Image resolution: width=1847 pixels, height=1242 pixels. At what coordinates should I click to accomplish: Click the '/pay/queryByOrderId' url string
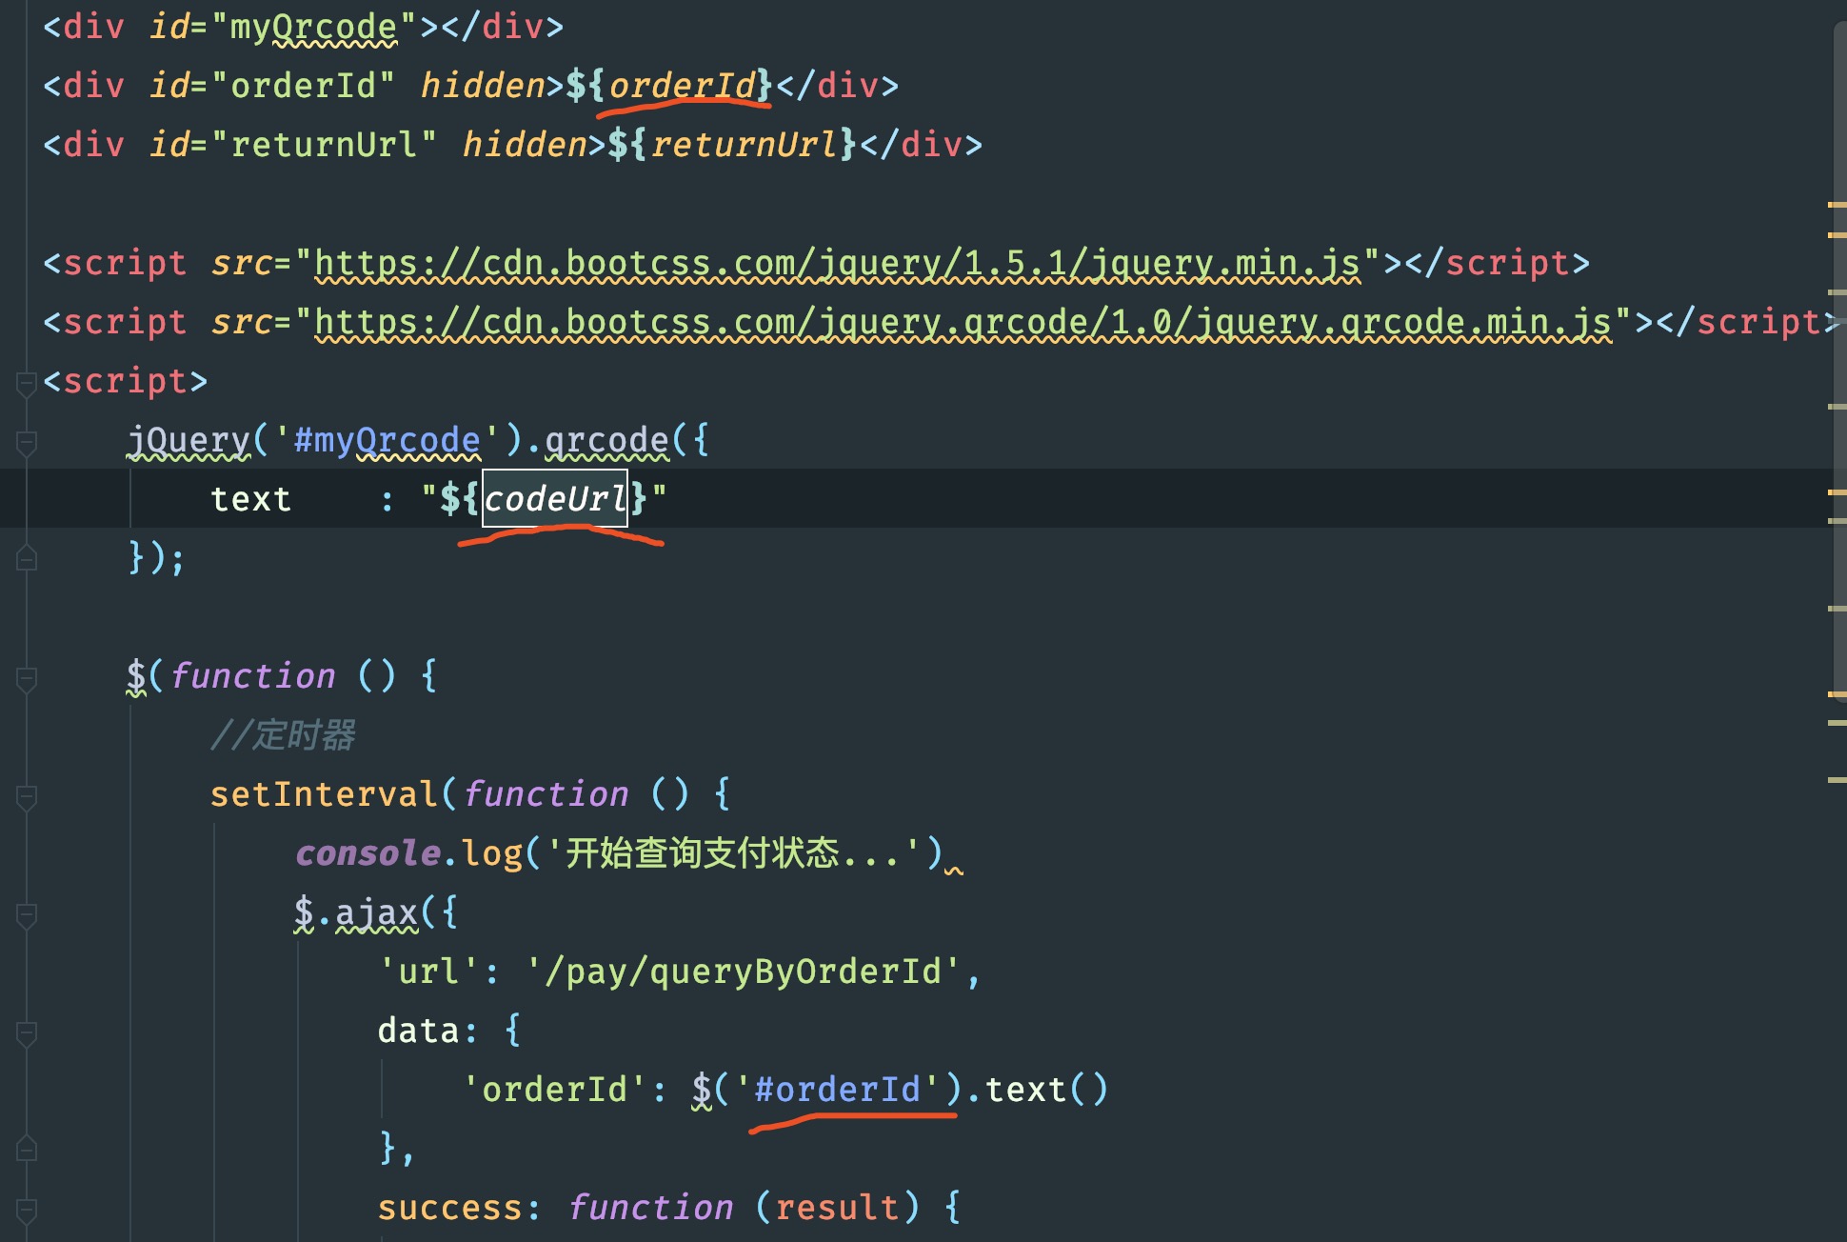tap(743, 972)
